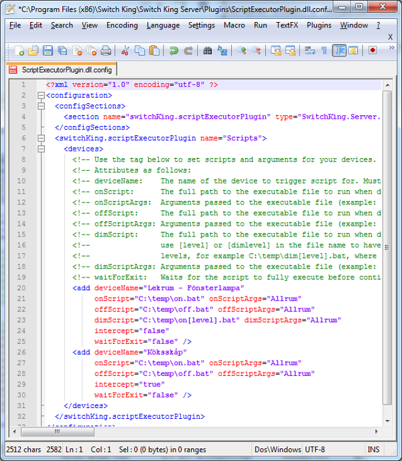Toggle Show All Characters pilcrow icon

click(324, 51)
